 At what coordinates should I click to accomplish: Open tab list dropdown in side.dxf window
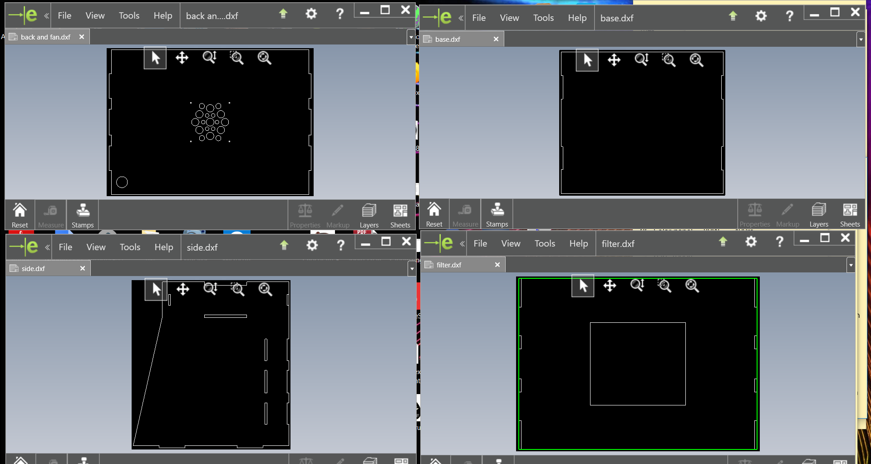click(412, 269)
